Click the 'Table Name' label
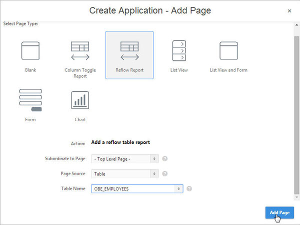This screenshot has height=225, width=300. pyautogui.click(x=73, y=189)
